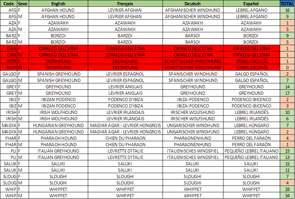Click ITALIENISCHES WINDSPIEL in PLI M row
295x199 pixels.
[193, 157]
